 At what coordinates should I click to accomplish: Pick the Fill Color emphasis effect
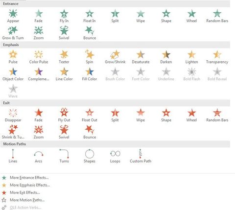pos(90,74)
